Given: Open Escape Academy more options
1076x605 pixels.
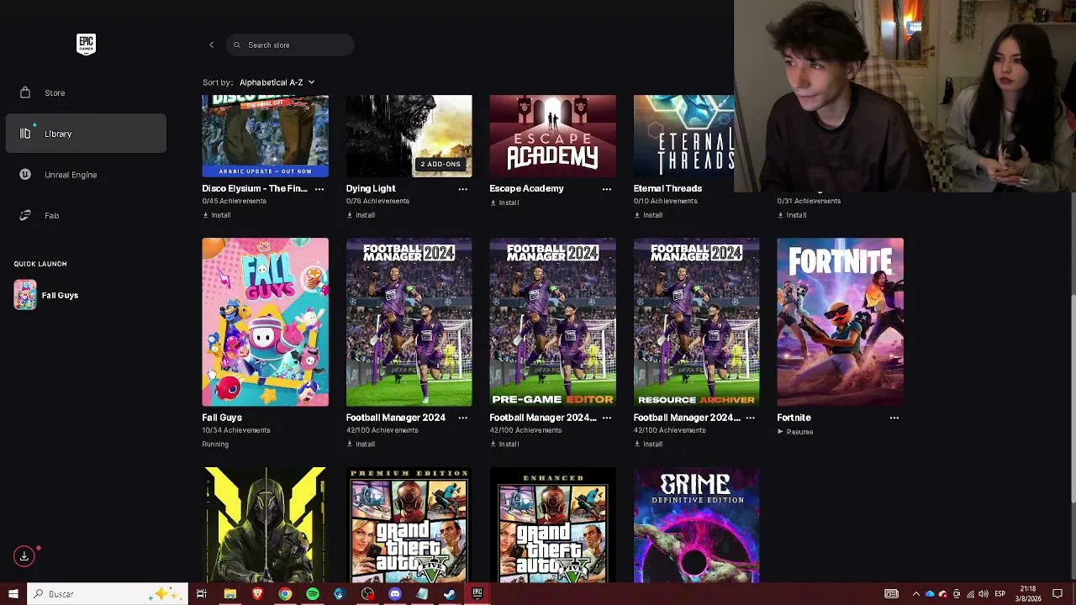Looking at the screenshot, I should [x=607, y=189].
